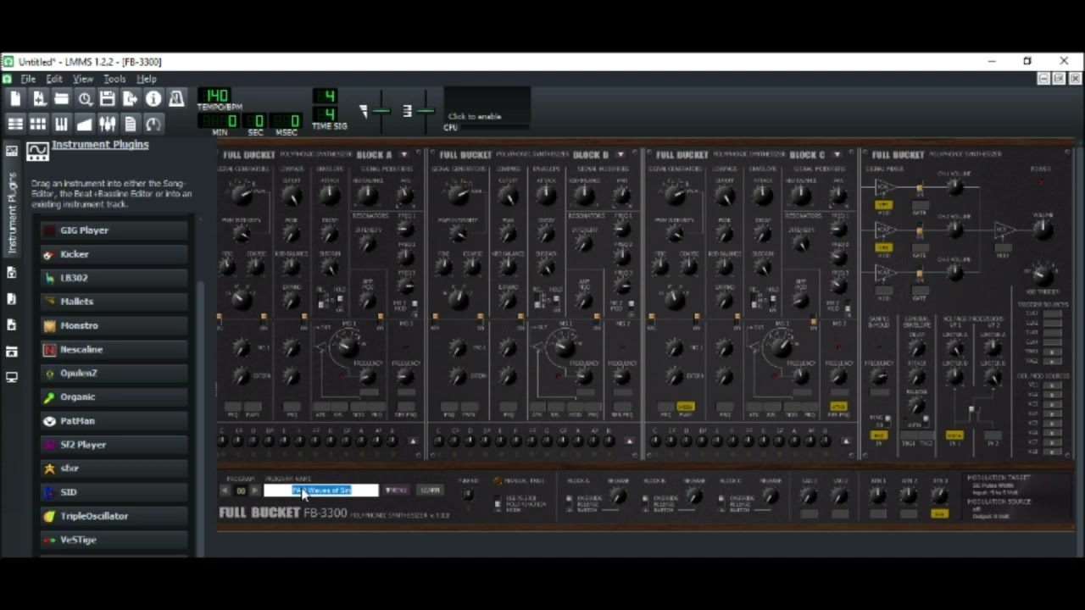Viewport: 1085px width, 610px height.
Task: Create new project from template
Action: click(39, 99)
